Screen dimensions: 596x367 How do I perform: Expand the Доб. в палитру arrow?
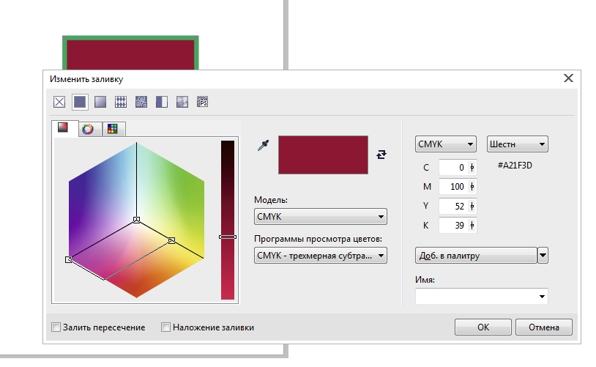(543, 256)
